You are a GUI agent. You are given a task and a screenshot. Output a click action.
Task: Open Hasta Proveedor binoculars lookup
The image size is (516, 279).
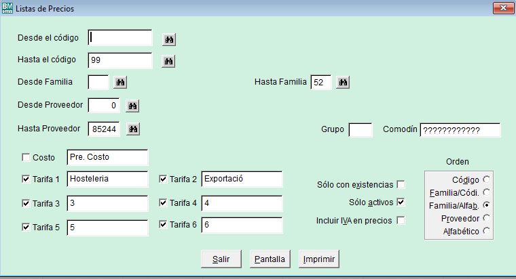(x=132, y=129)
